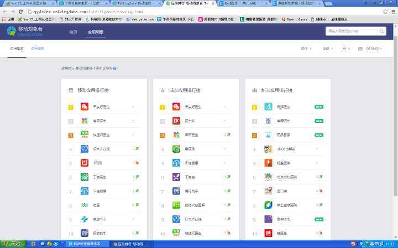Open 掌上盛京医院 green-blue app icon
This screenshot has width=398, height=248.
(268, 205)
